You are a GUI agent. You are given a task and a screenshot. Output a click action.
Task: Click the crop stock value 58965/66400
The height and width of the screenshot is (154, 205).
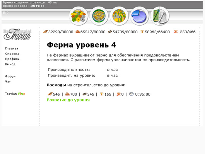point(157,32)
